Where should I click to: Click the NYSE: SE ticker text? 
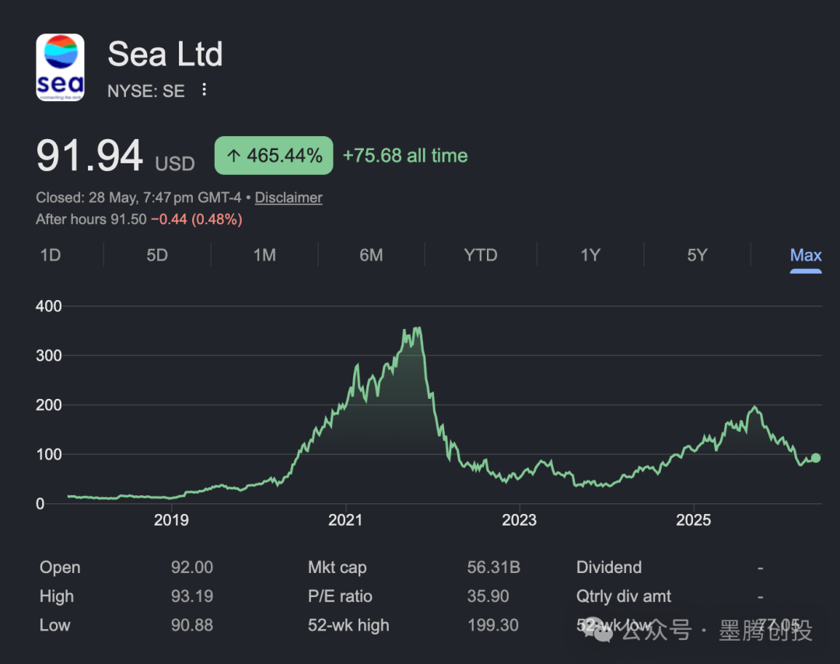click(x=145, y=91)
